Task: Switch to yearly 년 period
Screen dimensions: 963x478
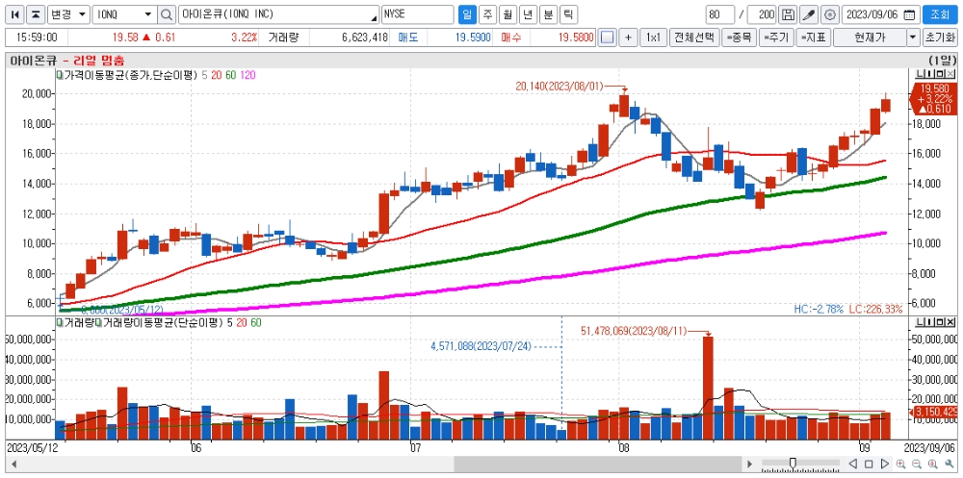Action: (528, 14)
